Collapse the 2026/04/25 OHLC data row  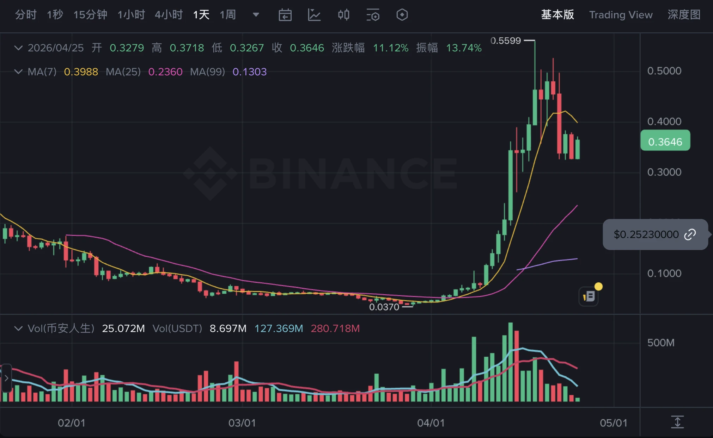[18, 48]
